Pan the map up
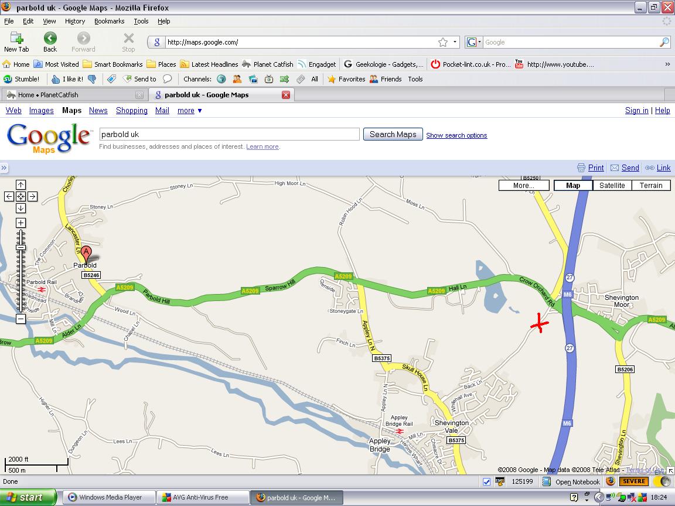The width and height of the screenshot is (675, 506). click(21, 184)
